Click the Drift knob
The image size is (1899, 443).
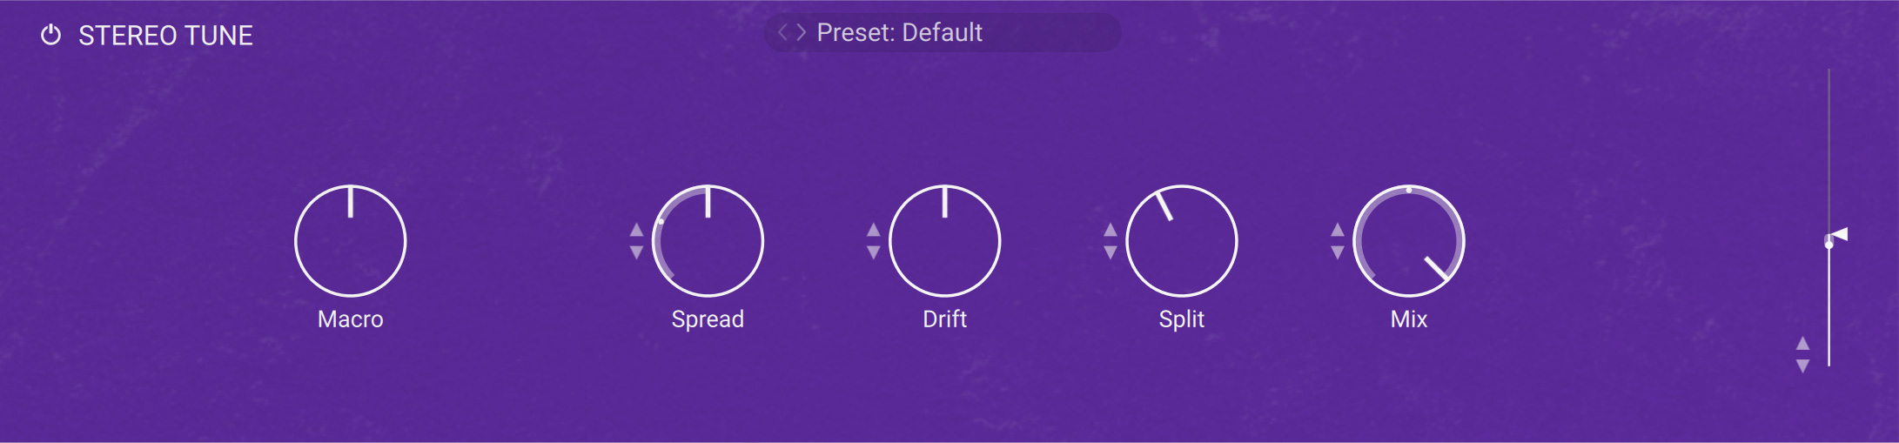pyautogui.click(x=945, y=241)
